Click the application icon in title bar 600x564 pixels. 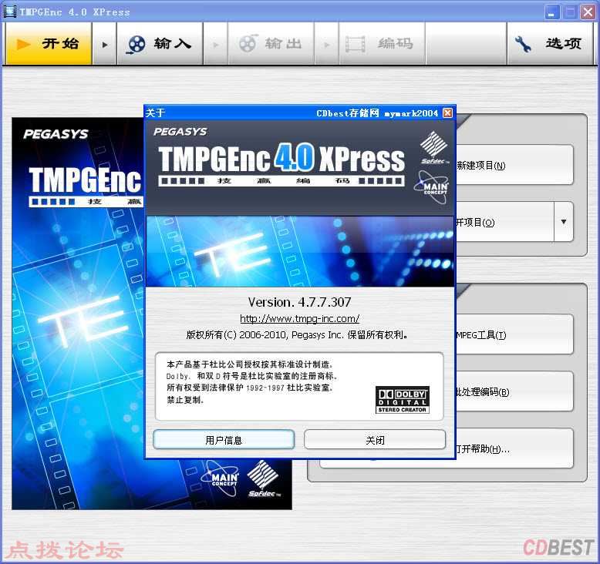pyautogui.click(x=9, y=12)
